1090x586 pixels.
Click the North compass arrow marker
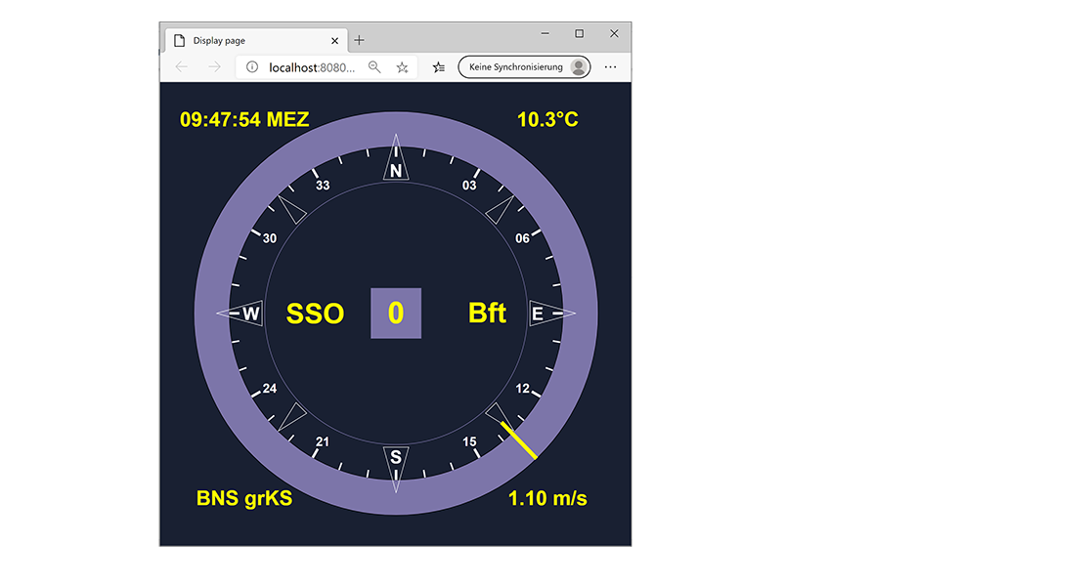(x=396, y=162)
